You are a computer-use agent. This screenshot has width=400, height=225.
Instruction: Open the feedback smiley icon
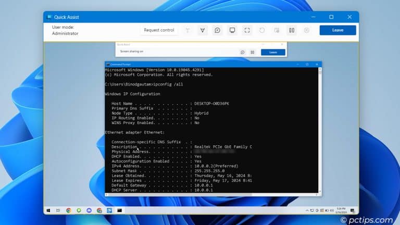(306, 30)
